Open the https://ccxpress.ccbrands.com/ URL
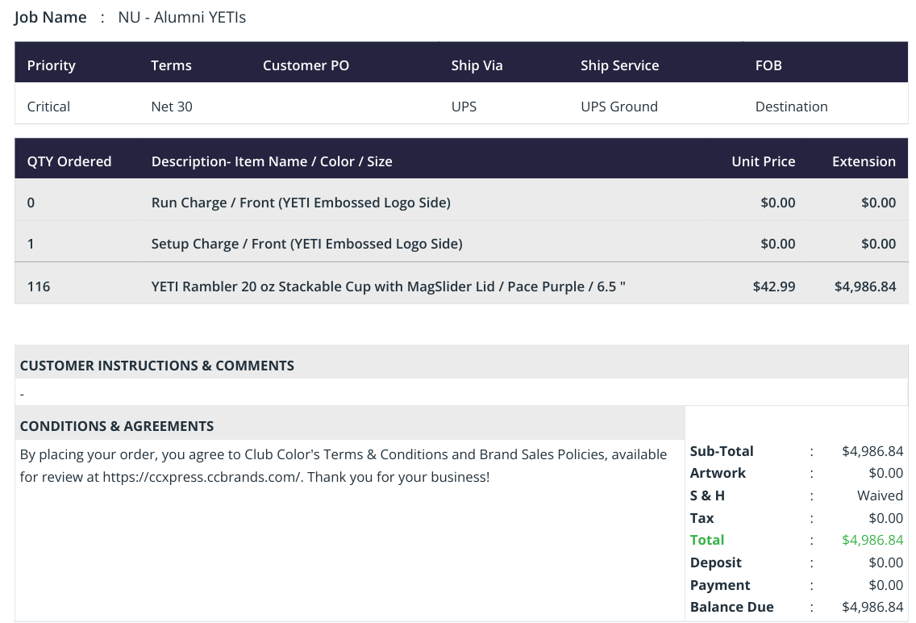The width and height of the screenshot is (916, 623). [202, 477]
